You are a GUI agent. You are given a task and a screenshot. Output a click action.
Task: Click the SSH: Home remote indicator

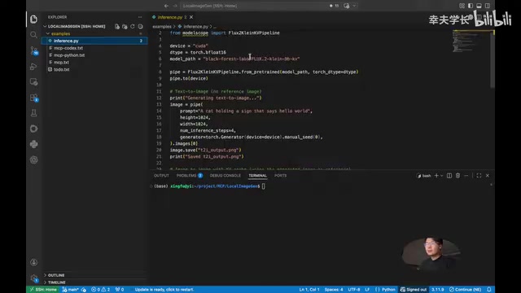pyautogui.click(x=43, y=290)
